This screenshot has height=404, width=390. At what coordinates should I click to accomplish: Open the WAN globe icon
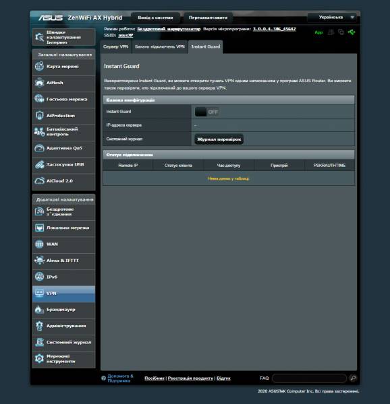pos(40,244)
